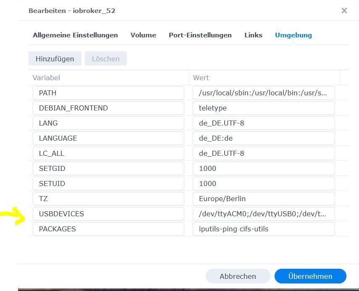Edit the TZ variable name field
This screenshot has width=359, height=291.
(x=108, y=199)
